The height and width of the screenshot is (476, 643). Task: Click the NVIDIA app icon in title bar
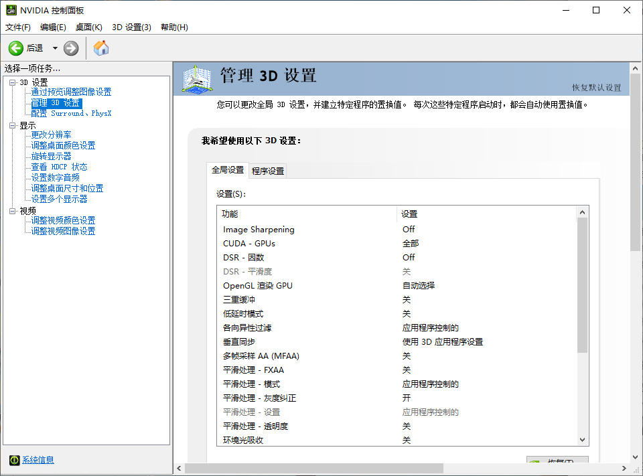pos(11,10)
